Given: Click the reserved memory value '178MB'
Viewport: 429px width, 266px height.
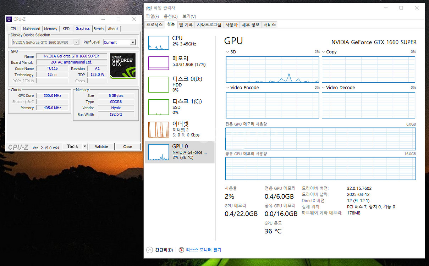Looking at the screenshot, I should [x=353, y=213].
